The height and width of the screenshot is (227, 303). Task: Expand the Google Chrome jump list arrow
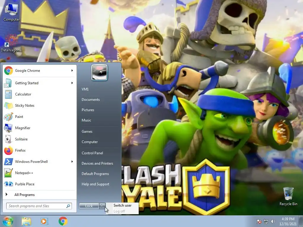point(72,71)
